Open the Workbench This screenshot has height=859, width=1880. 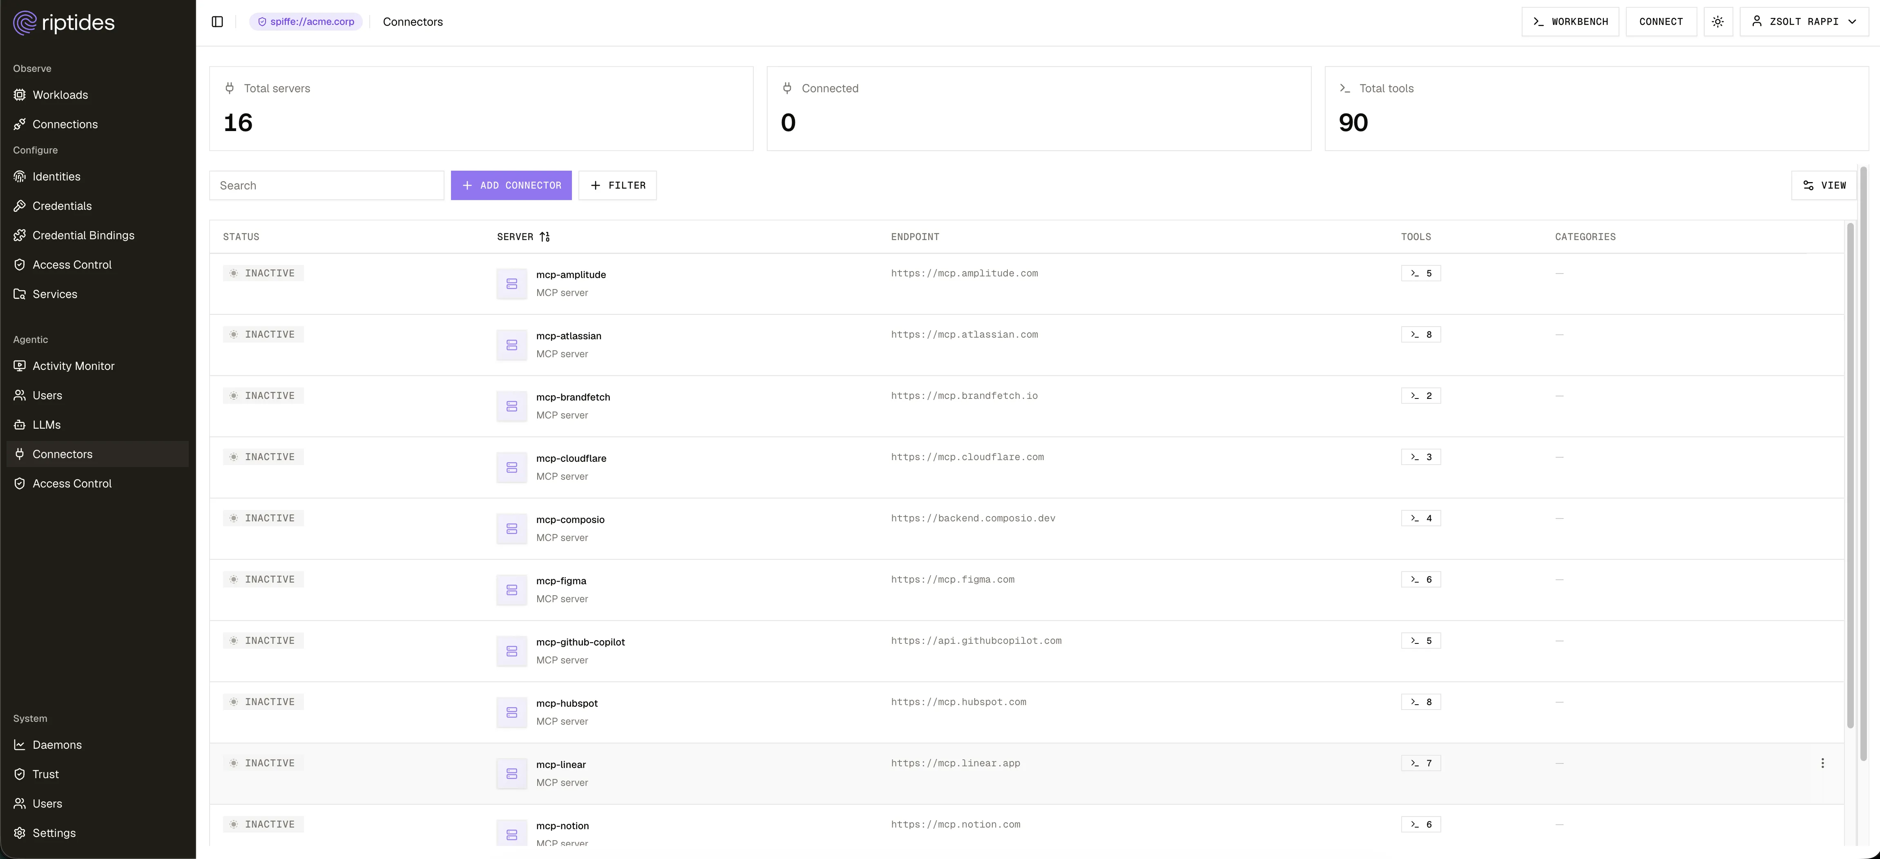(1570, 22)
